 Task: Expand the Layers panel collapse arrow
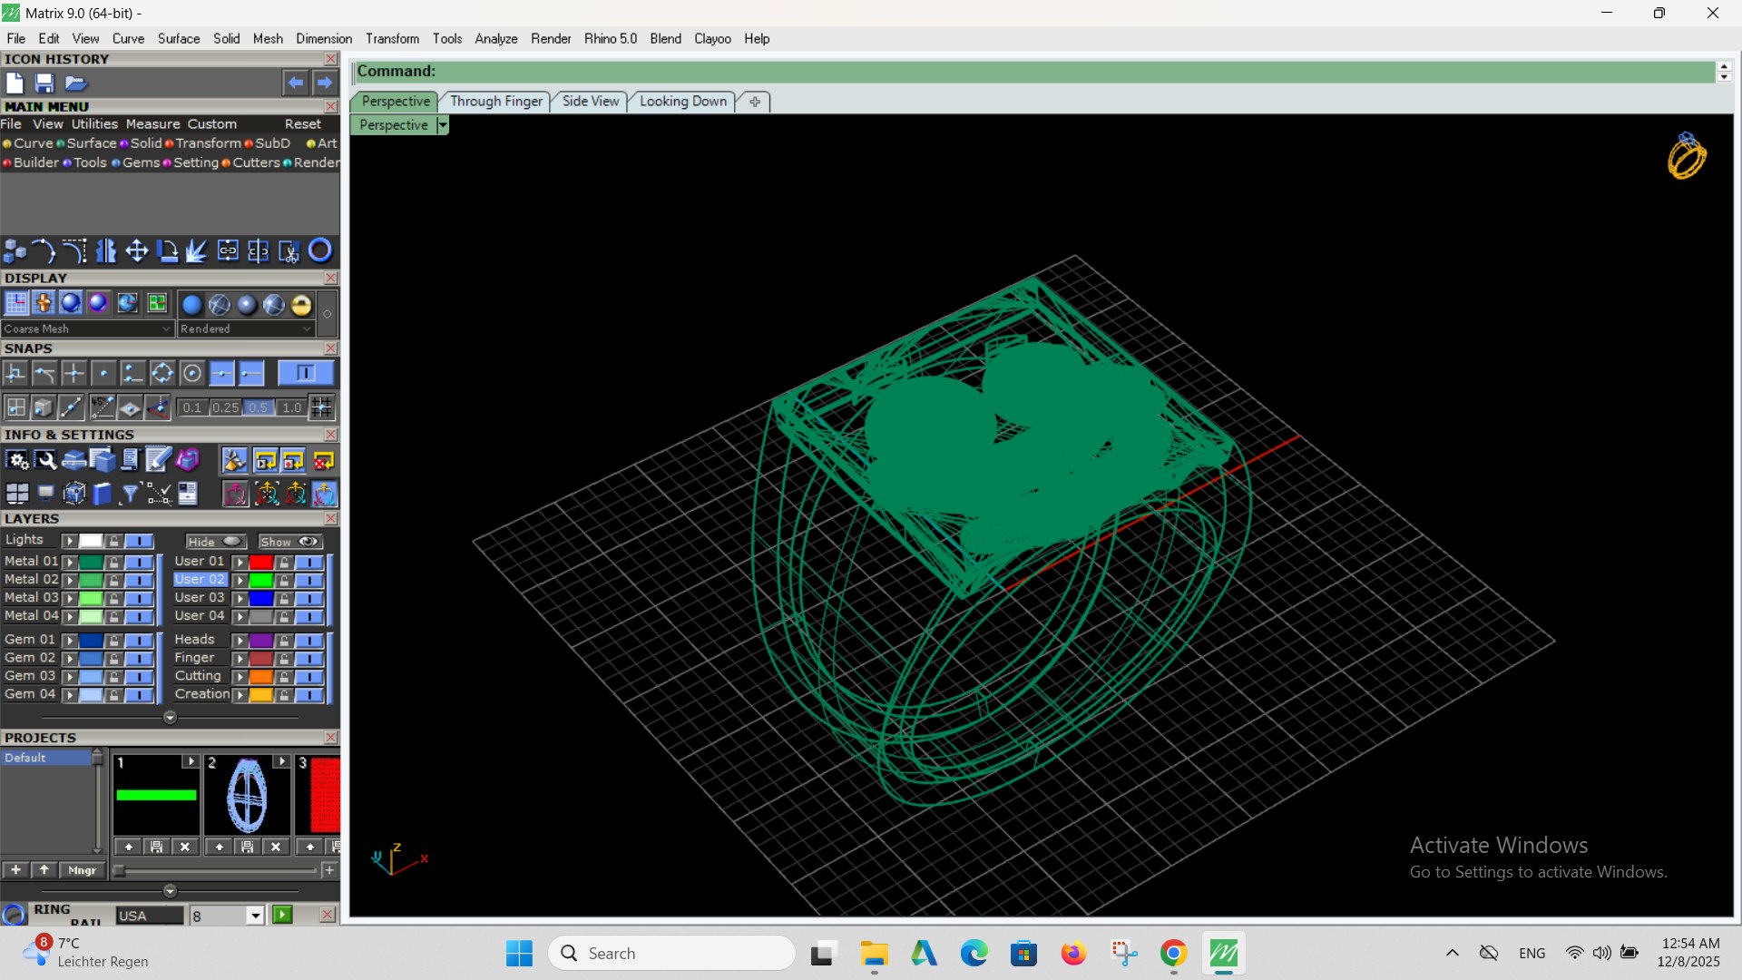pyautogui.click(x=170, y=718)
